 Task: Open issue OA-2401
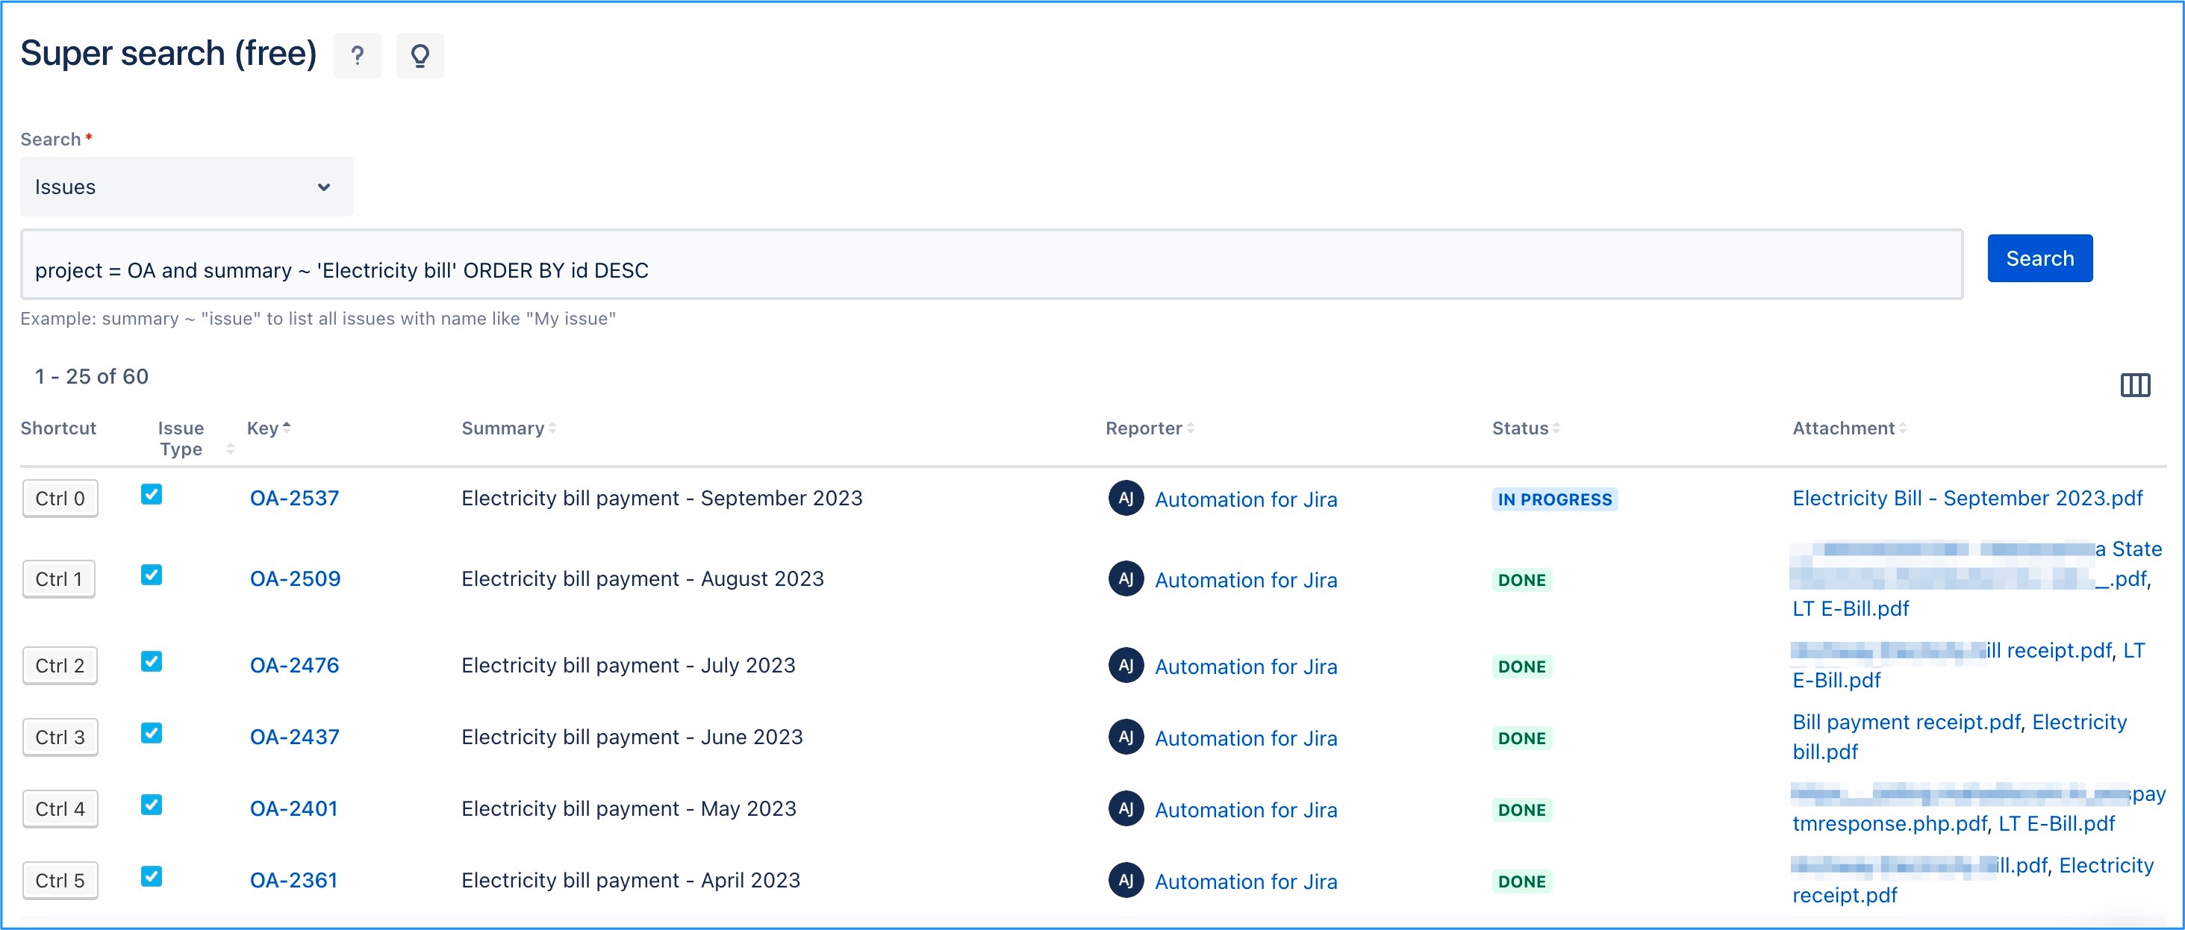[x=293, y=809]
